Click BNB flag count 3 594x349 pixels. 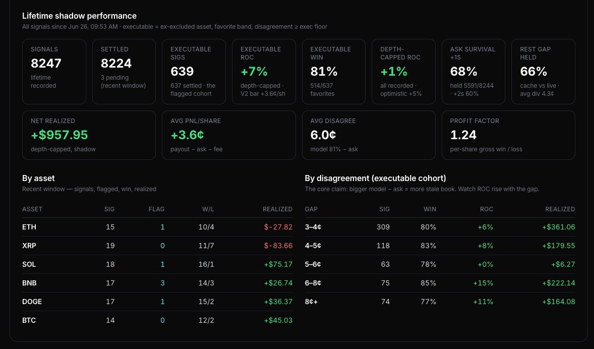[162, 283]
